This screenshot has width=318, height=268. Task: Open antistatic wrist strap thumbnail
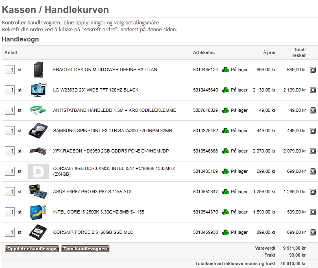click(x=38, y=110)
